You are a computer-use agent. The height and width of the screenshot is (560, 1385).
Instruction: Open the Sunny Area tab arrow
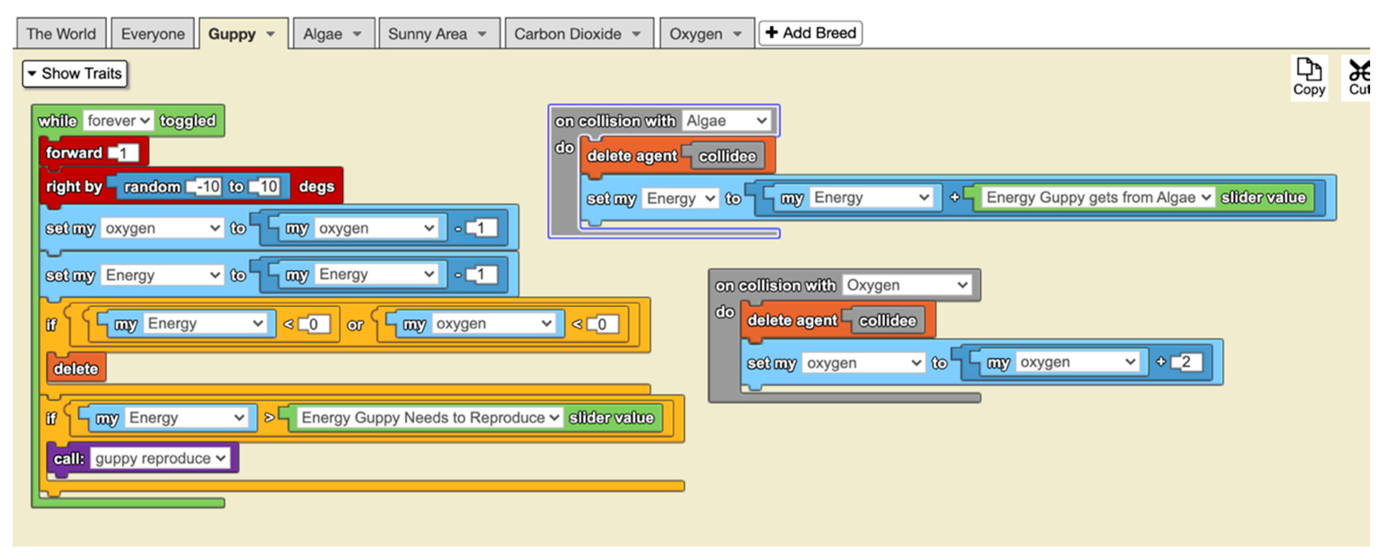pos(482,34)
